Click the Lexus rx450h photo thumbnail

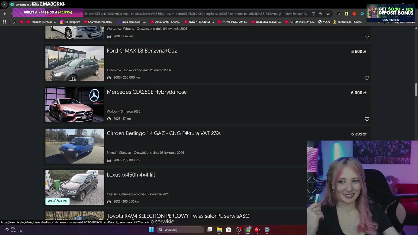75,187
